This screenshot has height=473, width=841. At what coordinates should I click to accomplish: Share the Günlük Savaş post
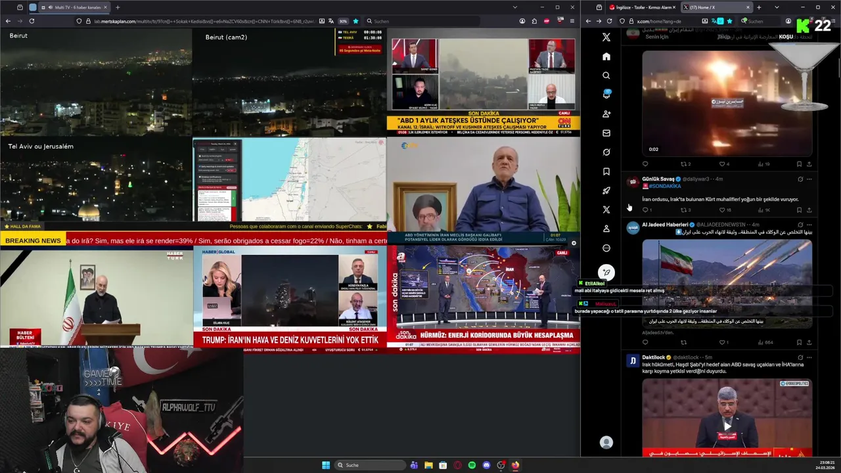click(809, 210)
